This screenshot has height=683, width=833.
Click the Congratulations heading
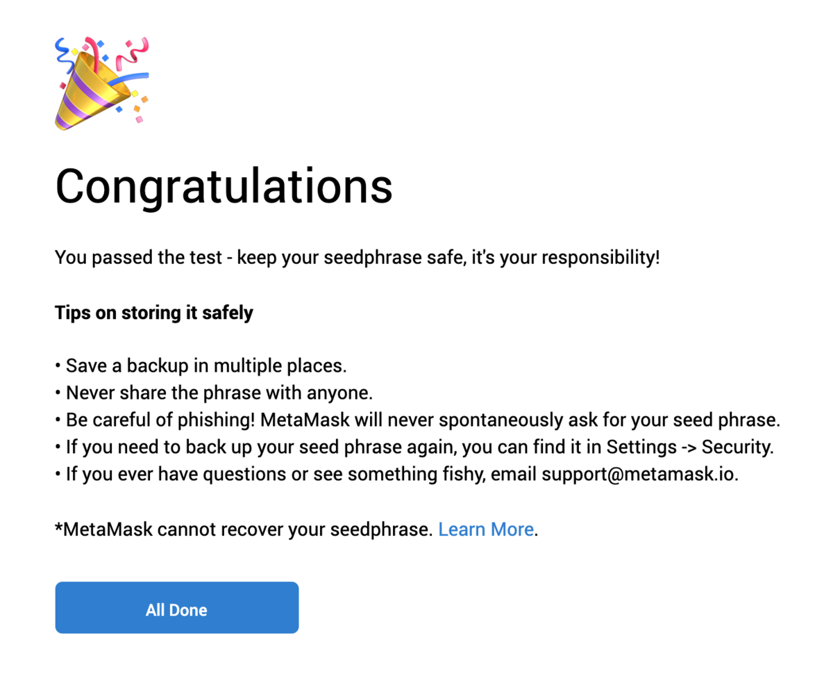pyautogui.click(x=224, y=186)
